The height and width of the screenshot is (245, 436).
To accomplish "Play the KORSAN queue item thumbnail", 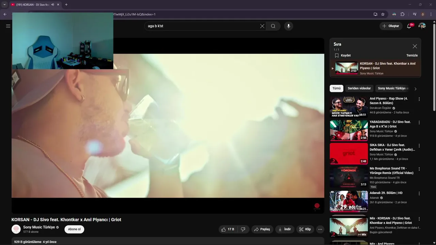I will 347,68.
